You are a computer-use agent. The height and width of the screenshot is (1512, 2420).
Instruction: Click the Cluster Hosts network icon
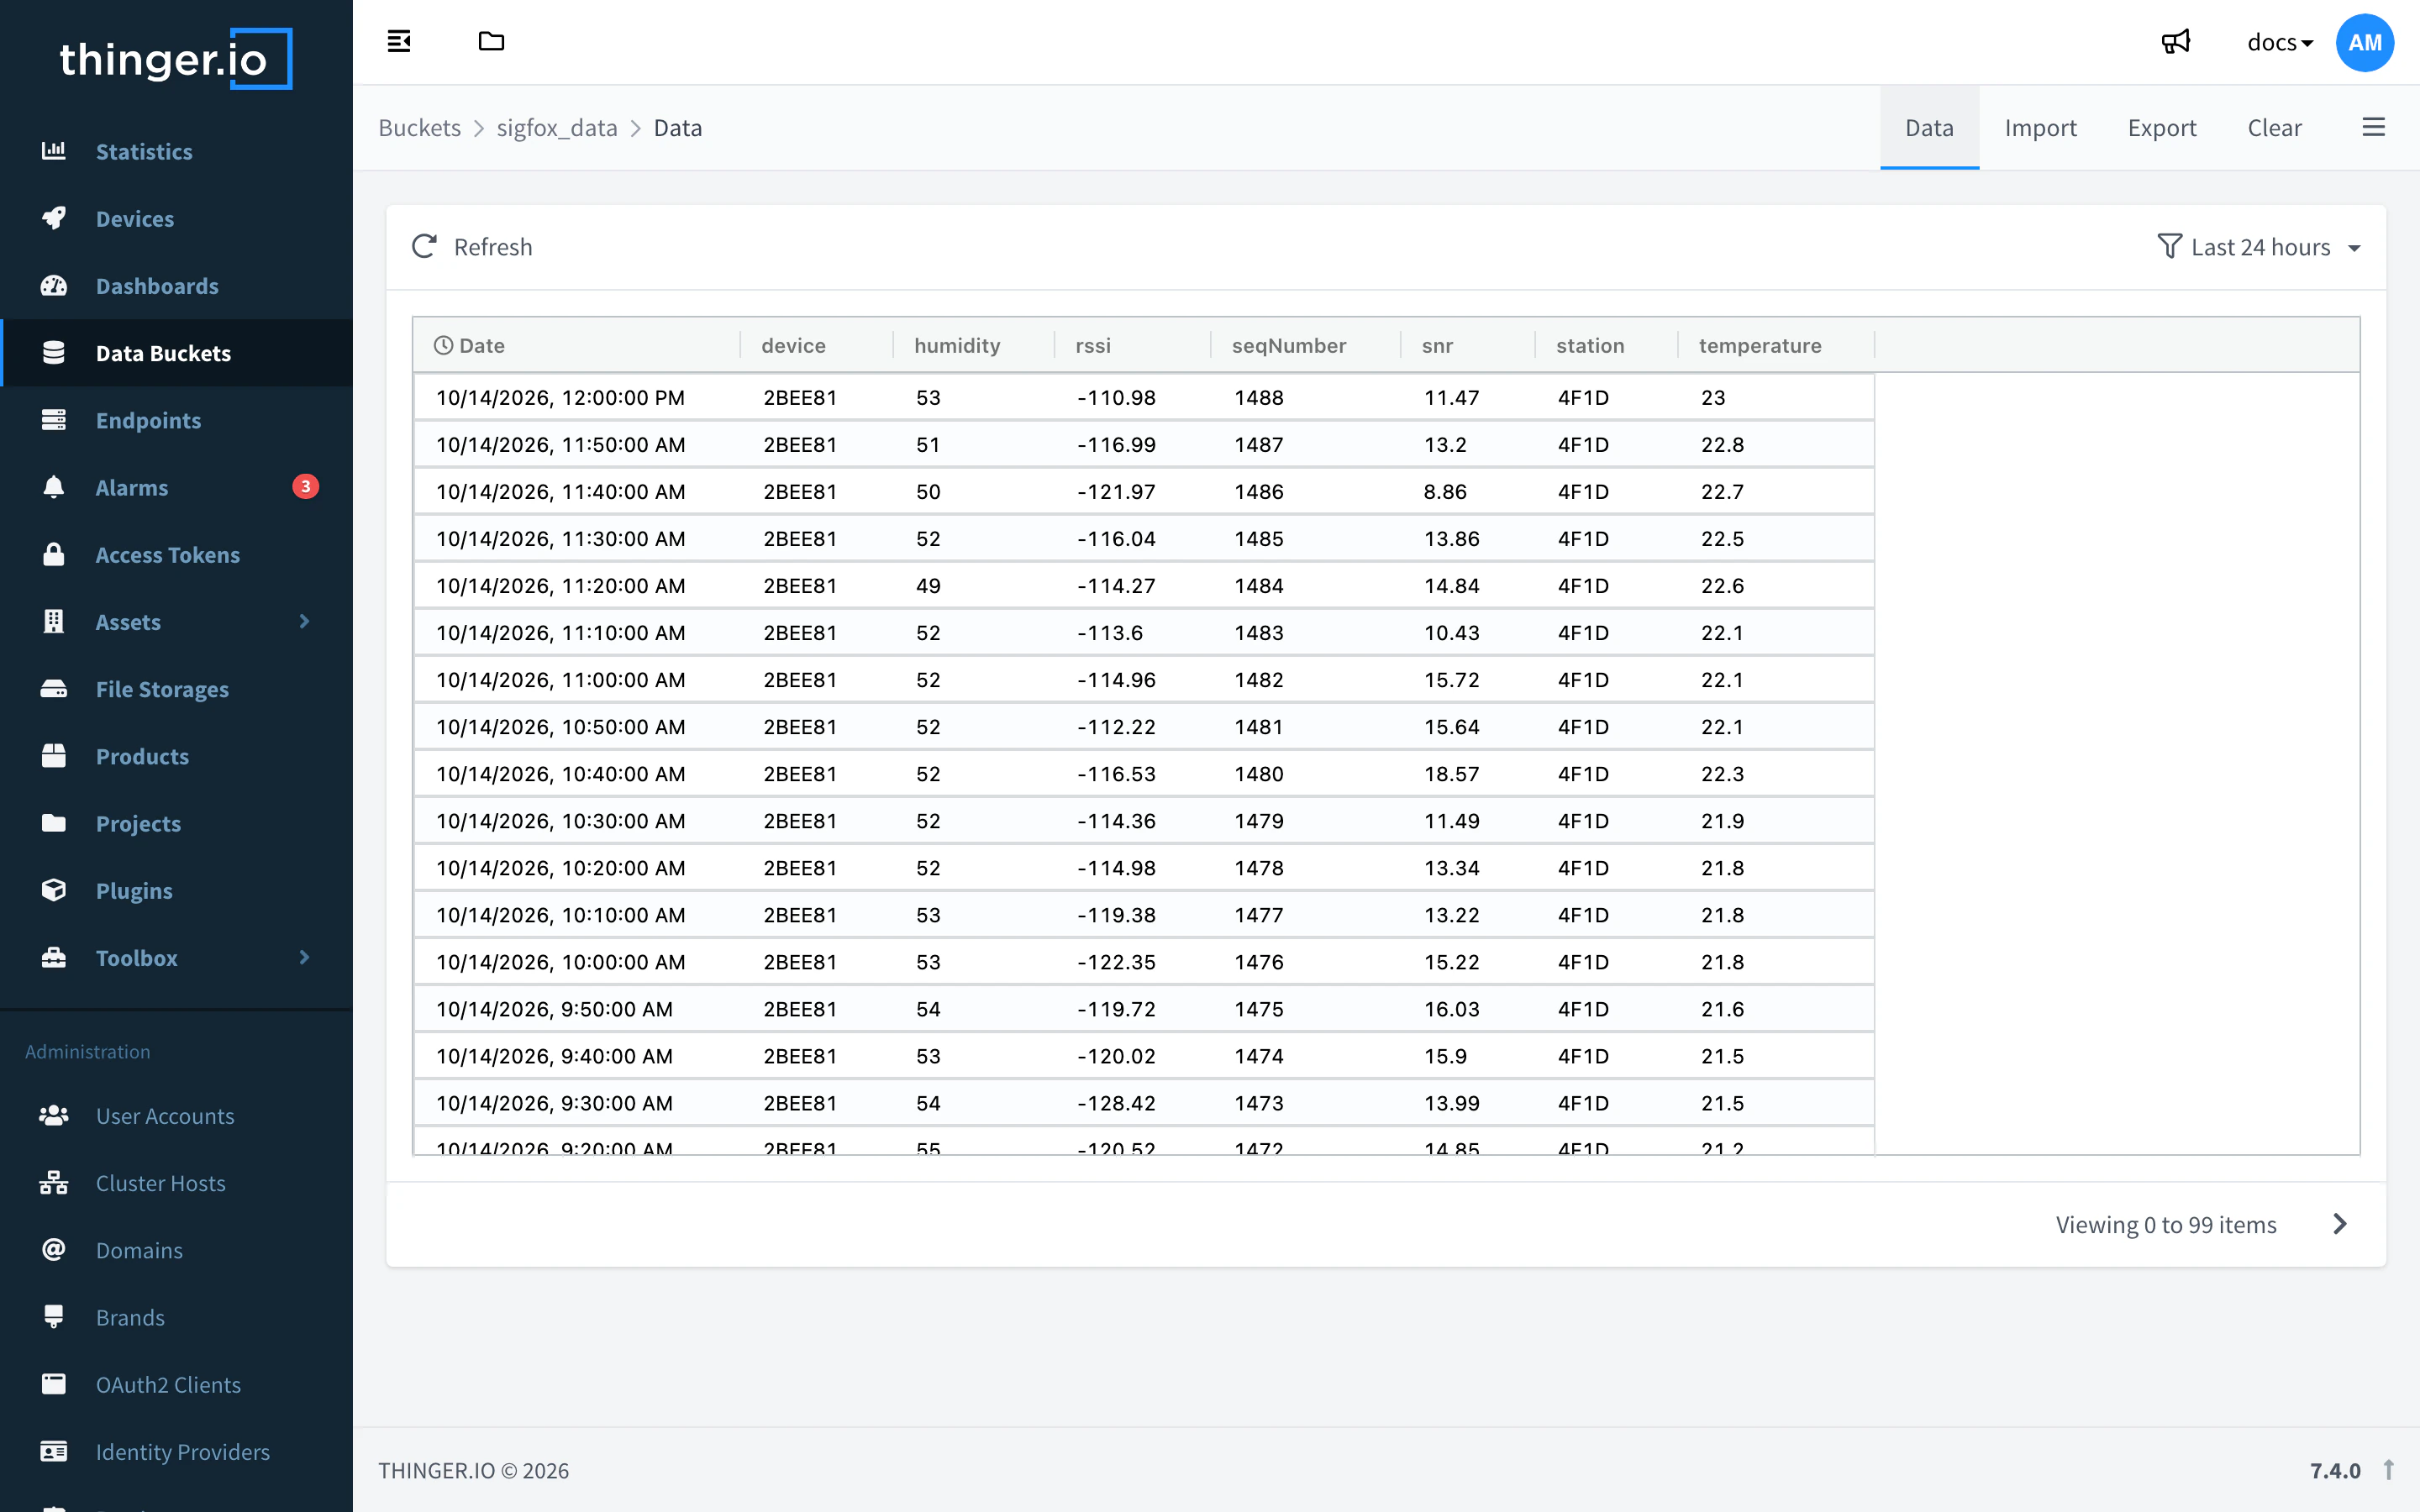(53, 1183)
